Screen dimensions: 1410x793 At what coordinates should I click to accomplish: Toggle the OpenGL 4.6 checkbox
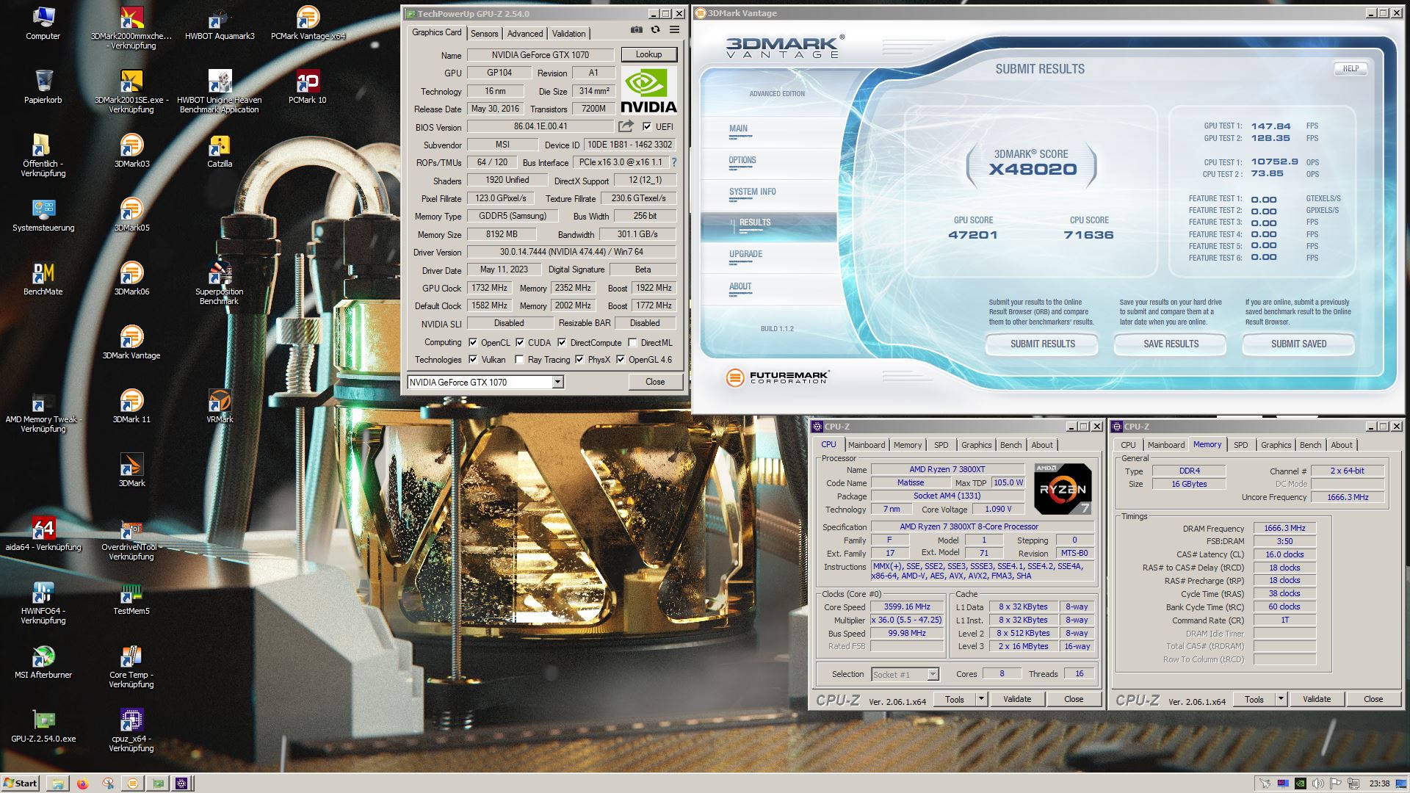pos(621,359)
